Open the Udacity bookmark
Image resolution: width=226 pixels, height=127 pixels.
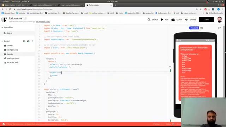coord(20,13)
